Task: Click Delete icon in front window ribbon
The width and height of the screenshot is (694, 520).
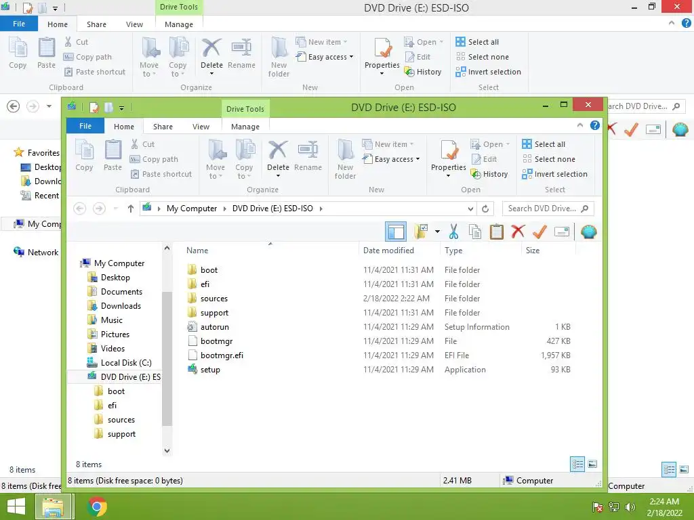Action: click(x=277, y=150)
